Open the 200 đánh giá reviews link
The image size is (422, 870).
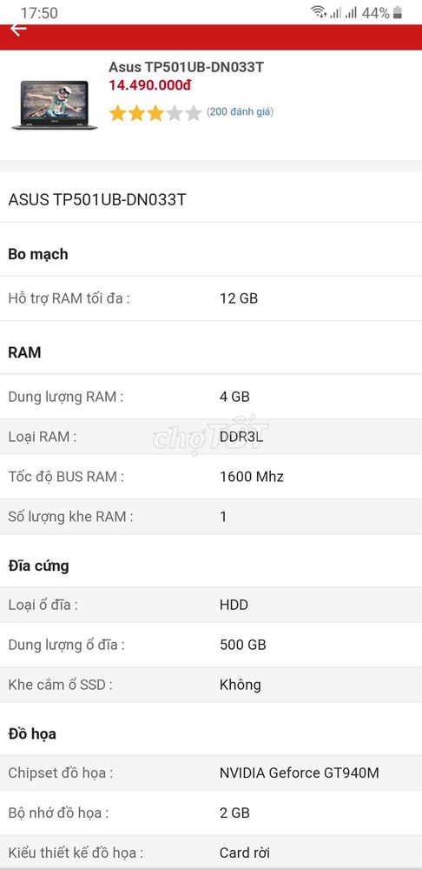coord(240,111)
